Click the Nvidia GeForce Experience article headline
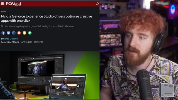Screen dimensions: 178x100 tap(46, 19)
